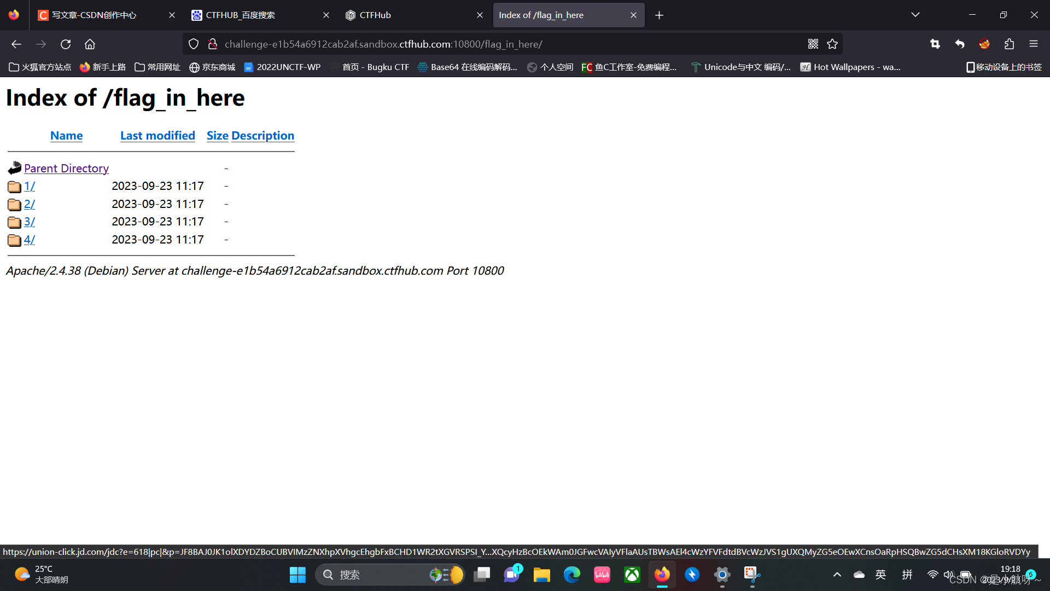
Task: Open the 常用网址 bookmarks folder
Action: [x=157, y=67]
